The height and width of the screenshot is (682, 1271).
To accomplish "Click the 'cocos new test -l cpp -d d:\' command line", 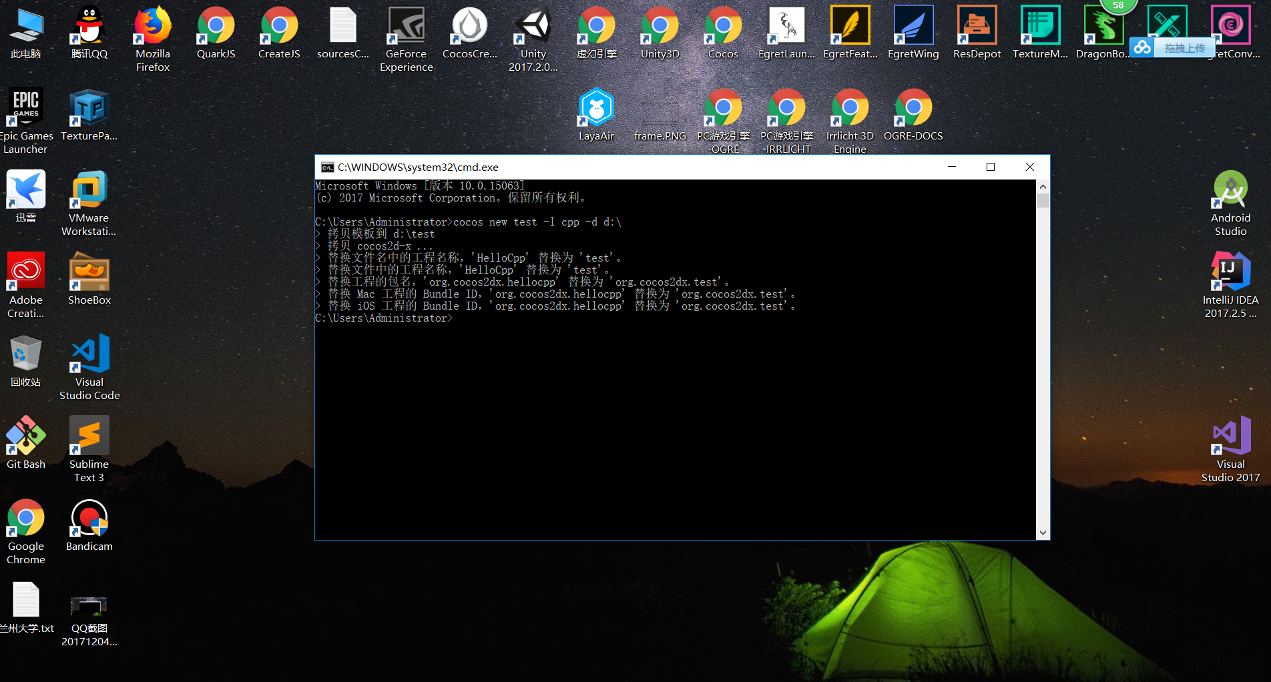I will click(537, 222).
